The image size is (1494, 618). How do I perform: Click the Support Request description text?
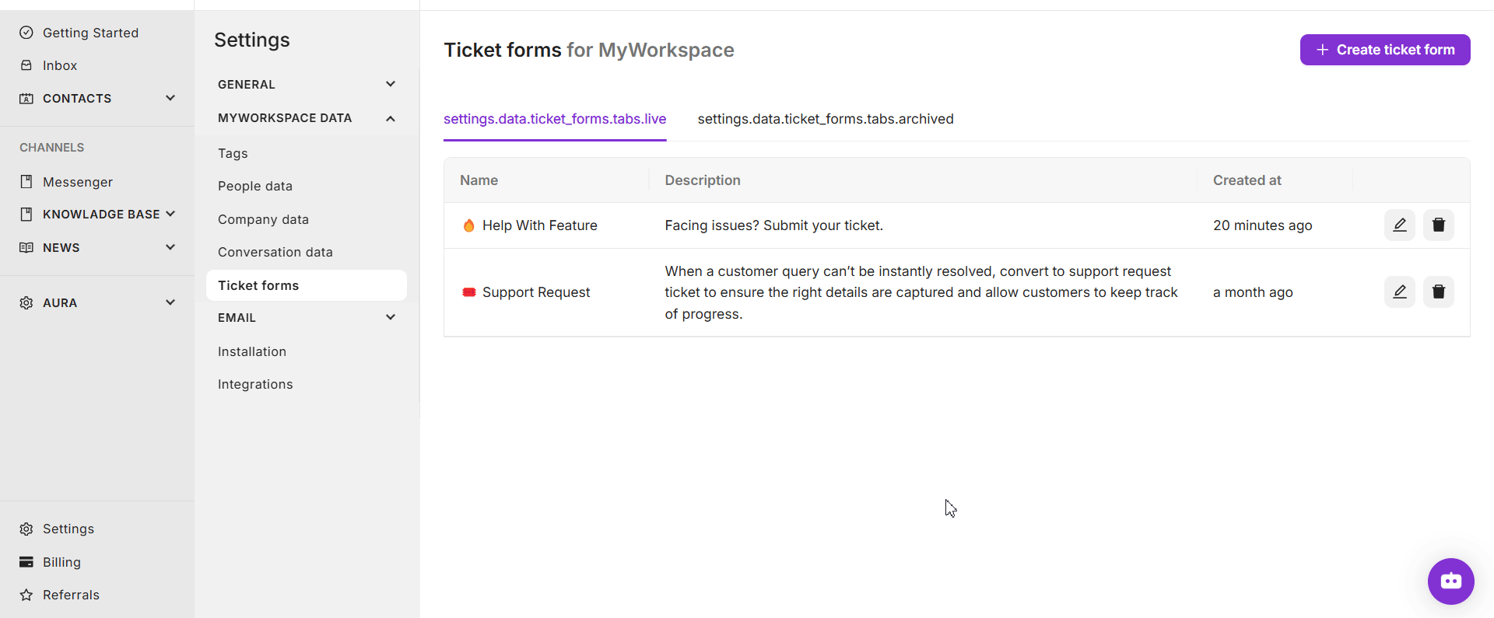(x=921, y=292)
